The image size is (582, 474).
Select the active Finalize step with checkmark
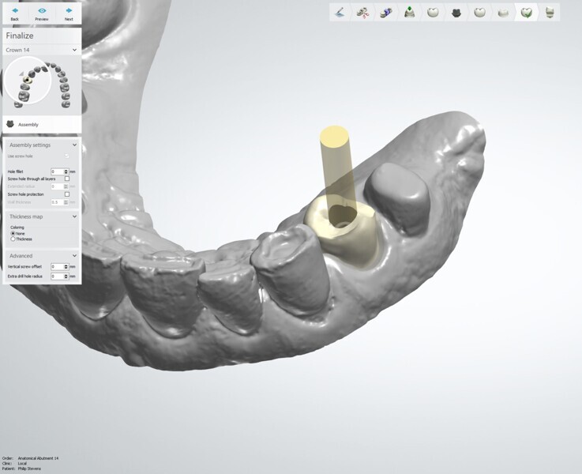tap(526, 13)
